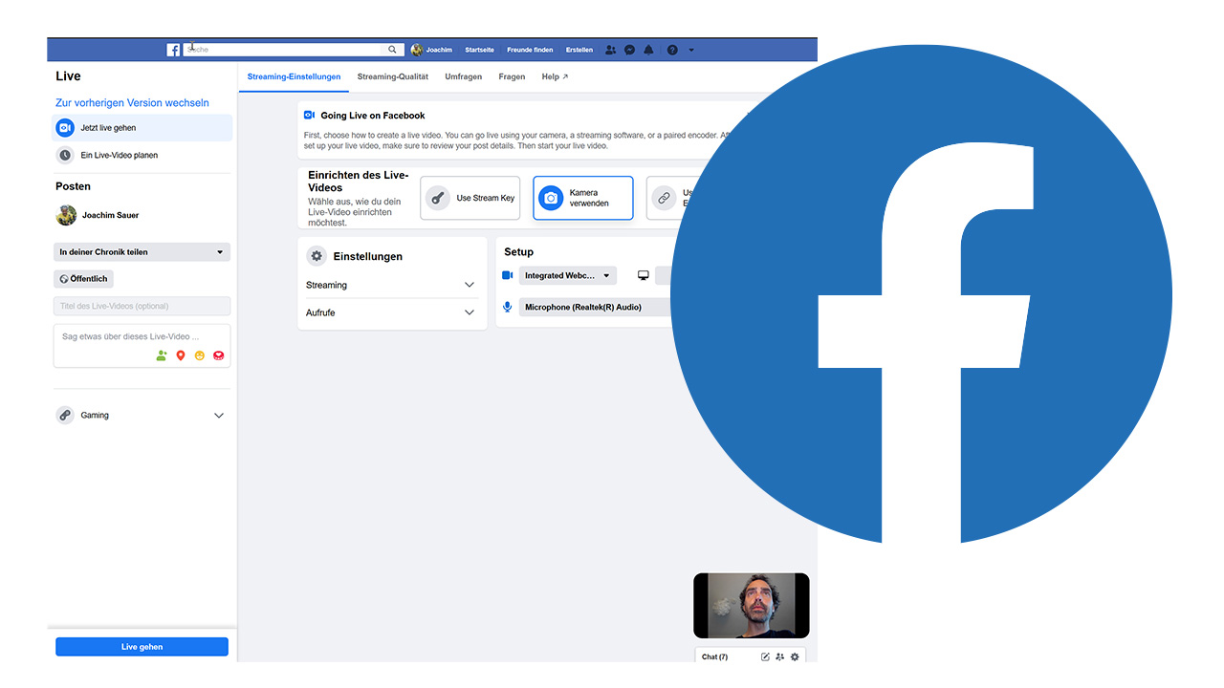The image size is (1224, 688).
Task: Expand the Gaming section
Action: point(142,416)
